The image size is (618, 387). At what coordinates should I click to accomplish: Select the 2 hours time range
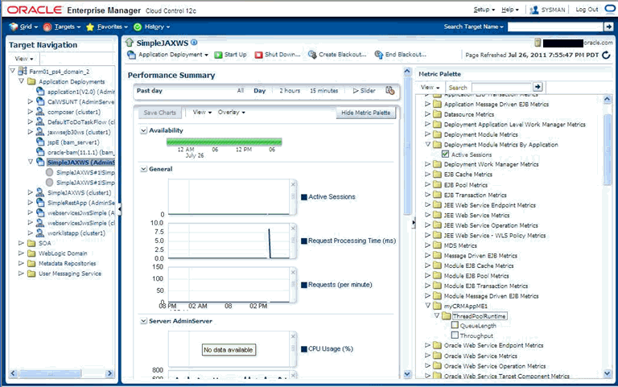tap(290, 91)
